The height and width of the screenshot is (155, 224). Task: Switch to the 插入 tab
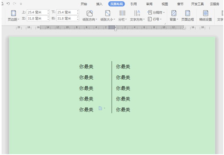[x=99, y=4]
